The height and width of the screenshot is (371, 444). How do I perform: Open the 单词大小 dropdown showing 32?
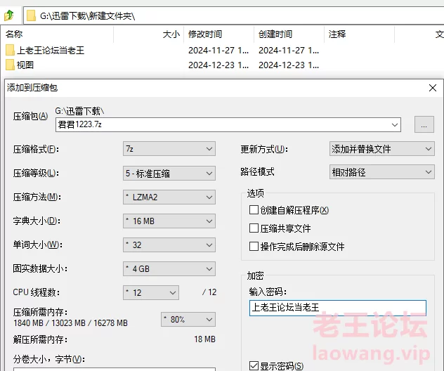tap(169, 245)
